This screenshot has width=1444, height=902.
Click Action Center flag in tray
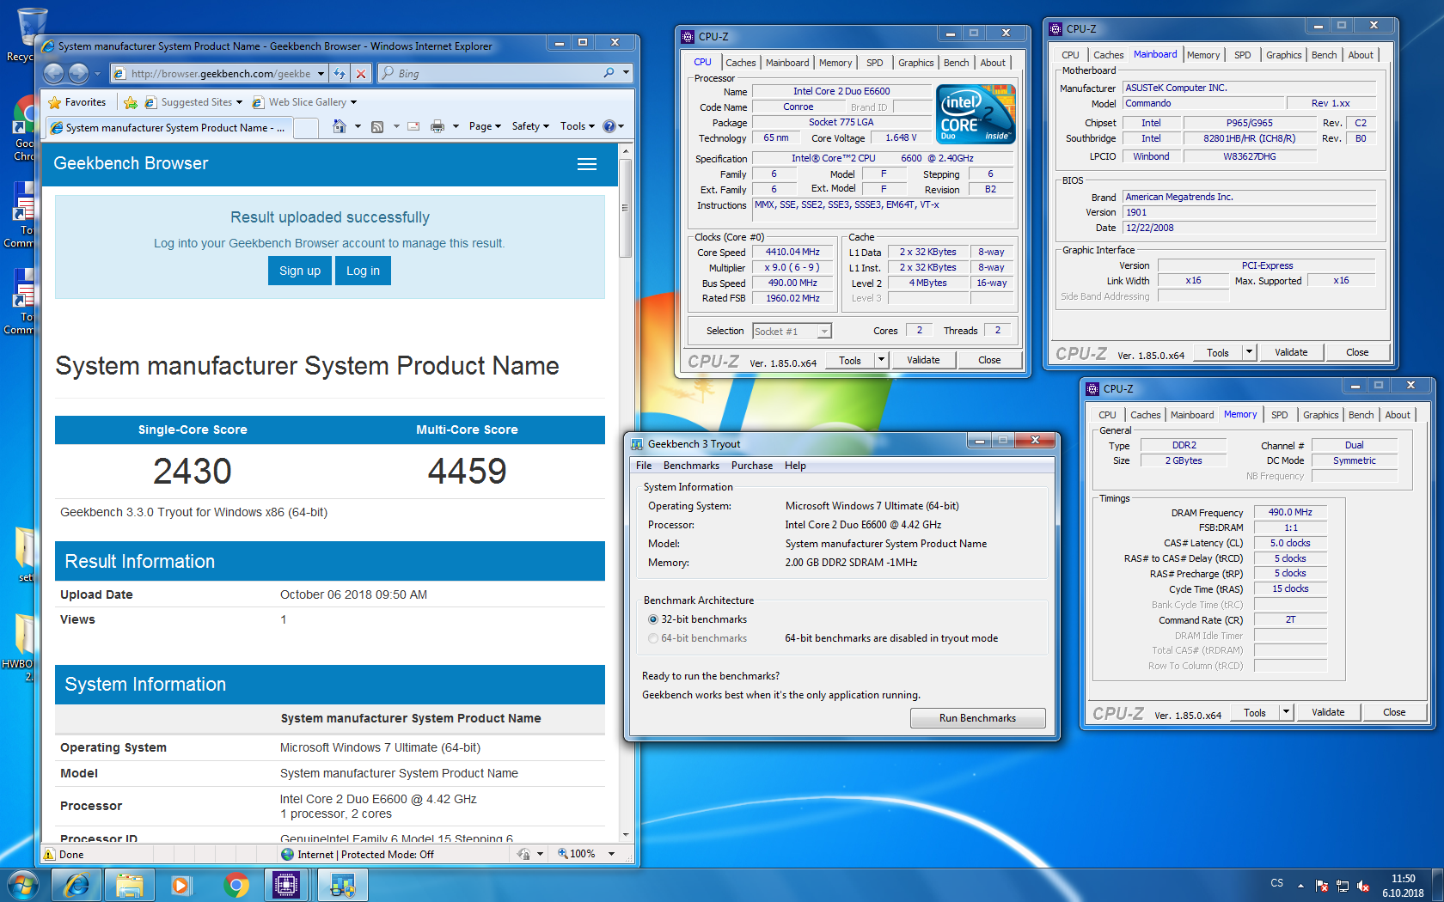point(1322,886)
